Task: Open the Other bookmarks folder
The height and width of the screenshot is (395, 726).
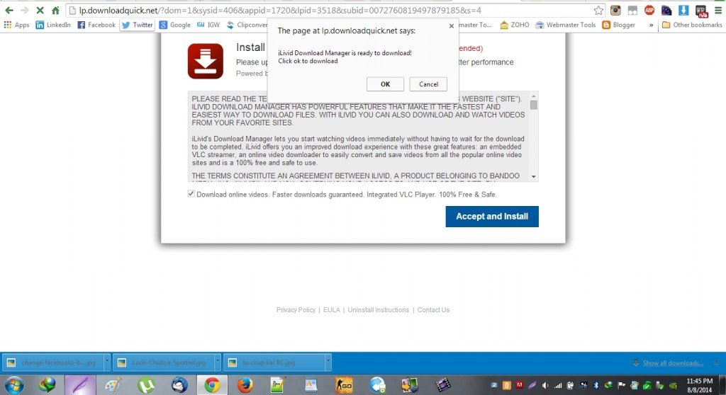Action: (x=691, y=25)
